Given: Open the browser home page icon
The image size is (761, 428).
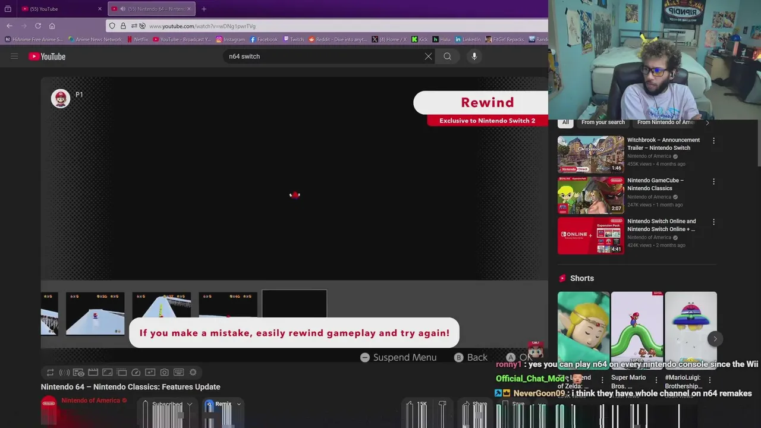Looking at the screenshot, I should pos(52,26).
